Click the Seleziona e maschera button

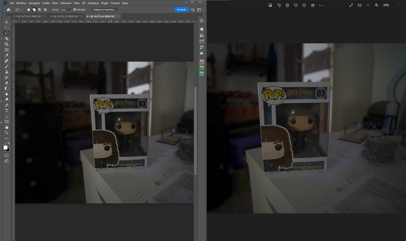pyautogui.click(x=104, y=10)
